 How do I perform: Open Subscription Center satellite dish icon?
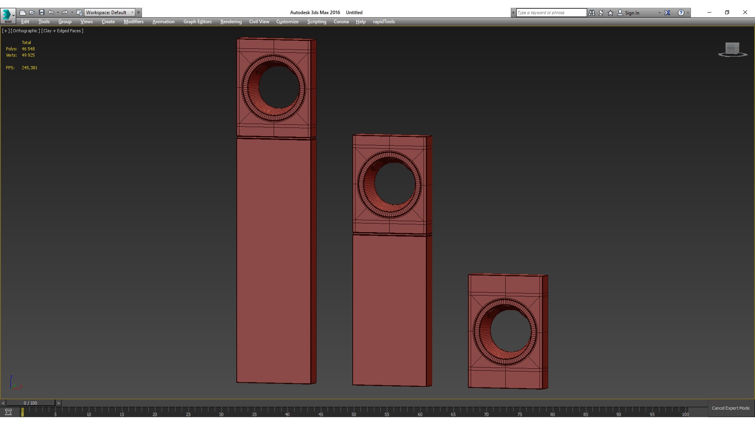[x=601, y=13]
